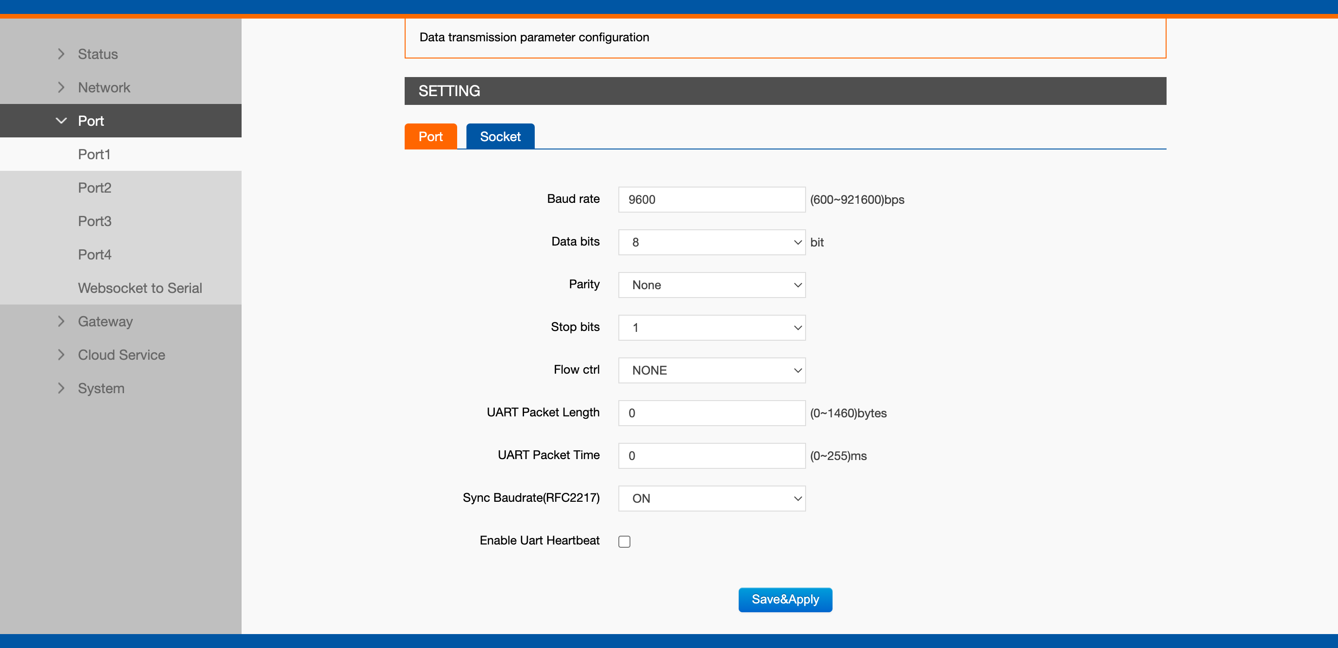Collapse the Port menu chevron
This screenshot has width=1338, height=648.
[x=61, y=121]
